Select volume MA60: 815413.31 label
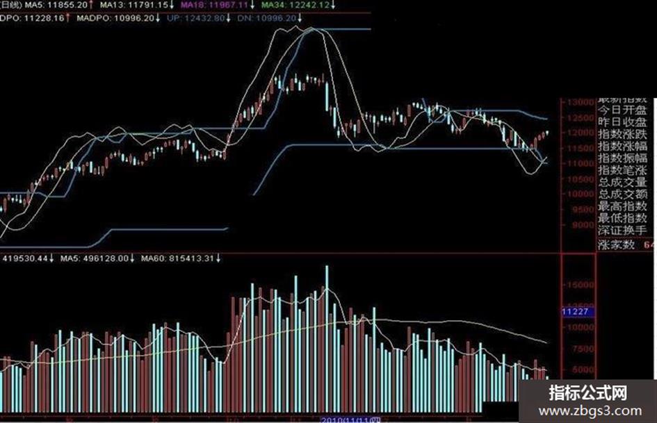This screenshot has width=657, height=423. click(x=181, y=258)
